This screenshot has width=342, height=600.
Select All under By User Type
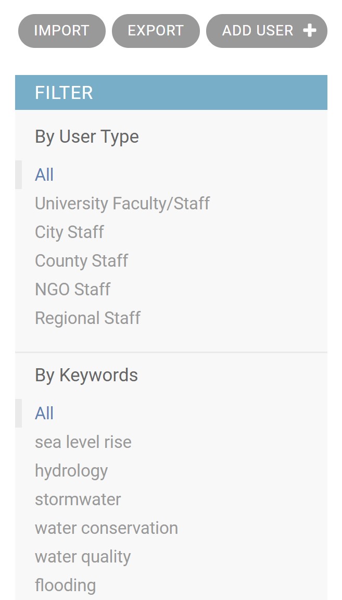click(44, 175)
